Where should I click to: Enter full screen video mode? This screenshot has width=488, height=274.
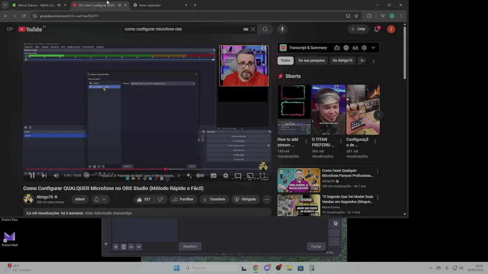(x=262, y=176)
